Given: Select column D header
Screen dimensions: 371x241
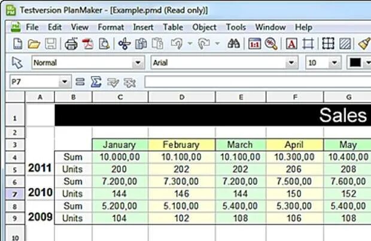Looking at the screenshot, I should click(182, 97).
